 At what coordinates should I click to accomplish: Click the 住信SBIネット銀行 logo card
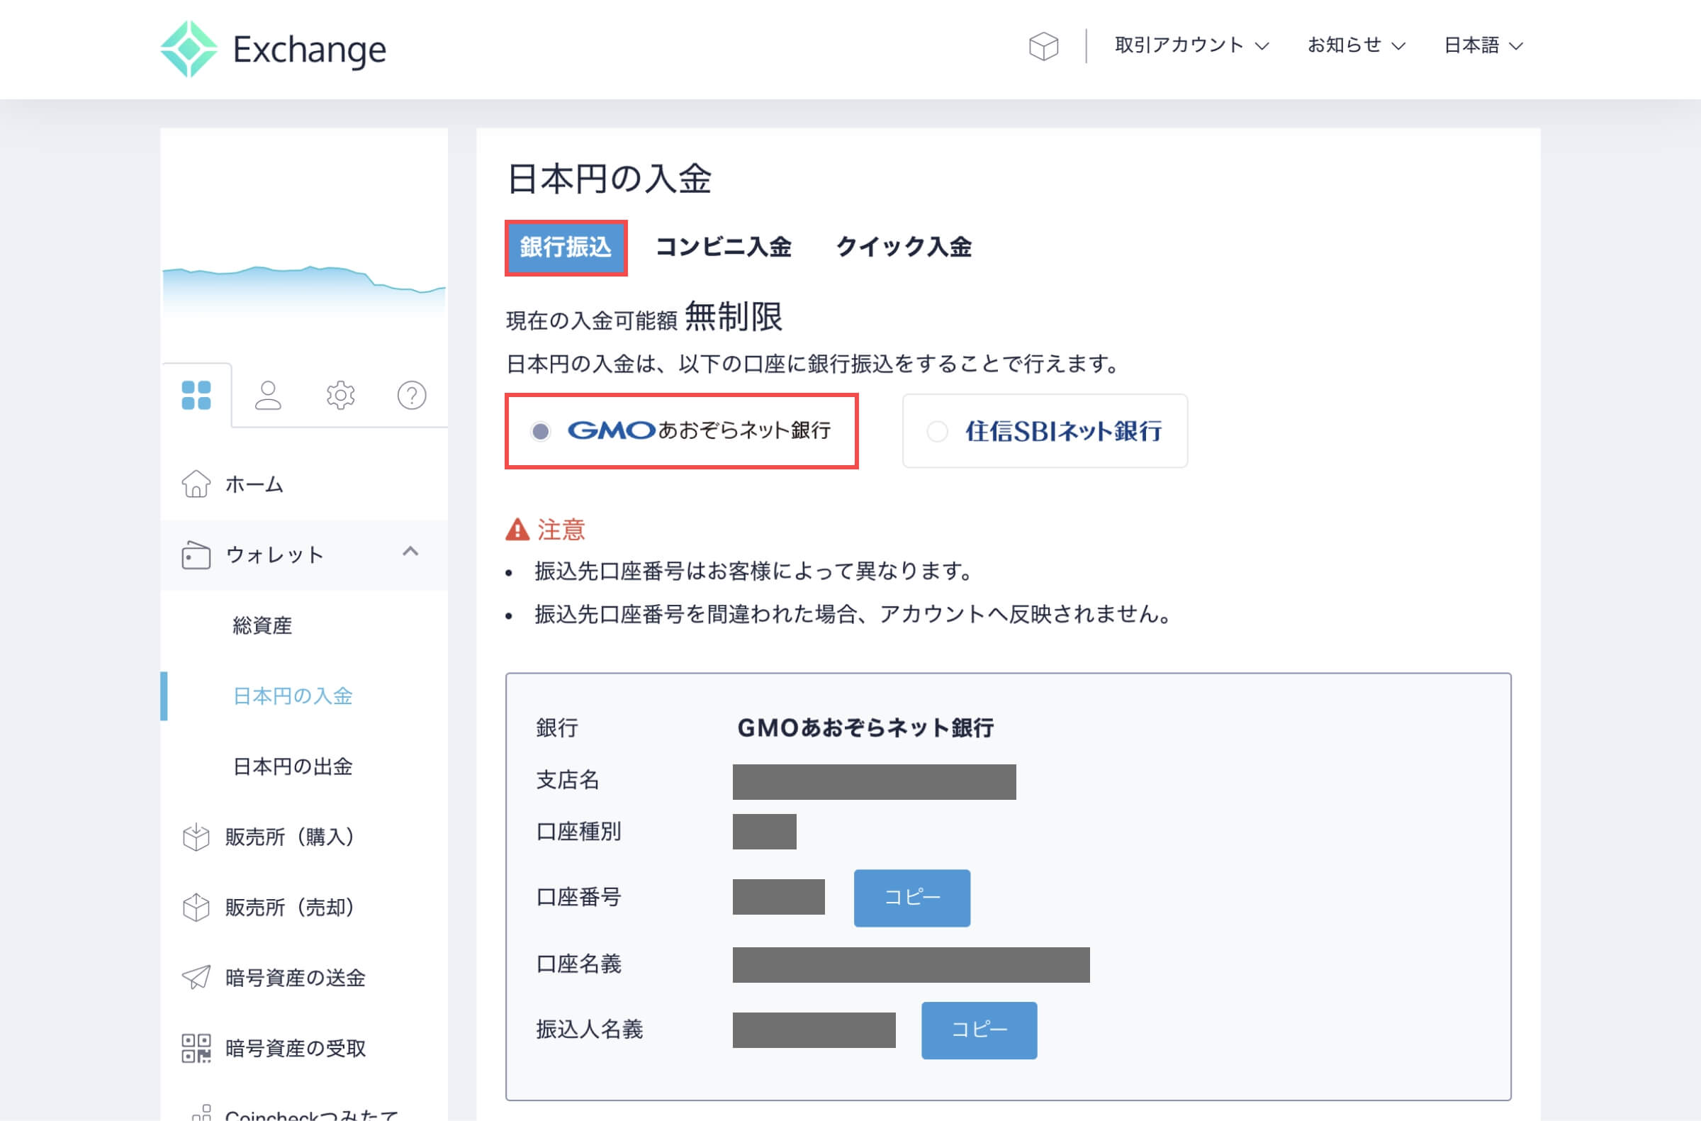[x=1045, y=431]
